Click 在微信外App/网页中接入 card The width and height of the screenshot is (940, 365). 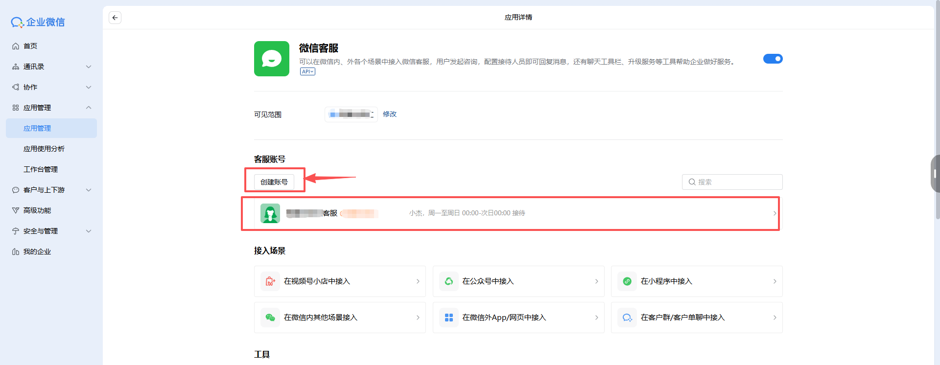pyautogui.click(x=518, y=318)
